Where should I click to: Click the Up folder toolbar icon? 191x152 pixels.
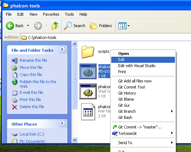[55, 26]
